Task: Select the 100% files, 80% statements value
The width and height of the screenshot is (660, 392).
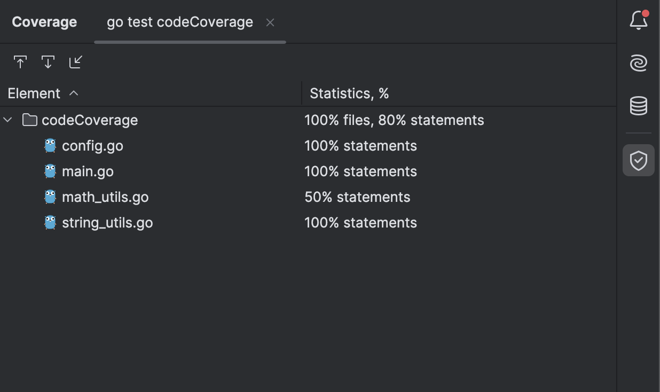Action: coord(394,120)
